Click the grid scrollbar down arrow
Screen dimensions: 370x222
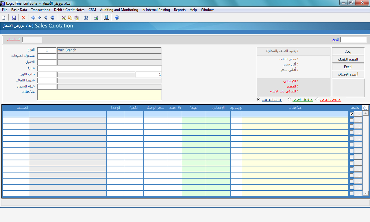(x=366, y=193)
